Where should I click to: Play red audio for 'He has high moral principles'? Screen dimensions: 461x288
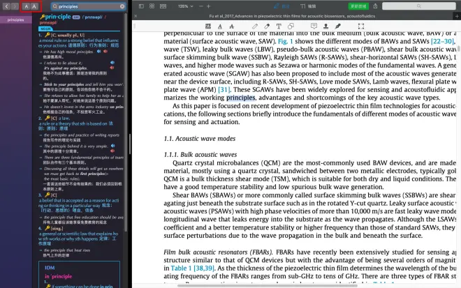coord(105,52)
